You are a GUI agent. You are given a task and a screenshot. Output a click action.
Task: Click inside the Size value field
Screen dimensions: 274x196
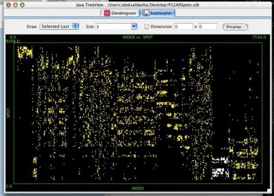point(113,27)
